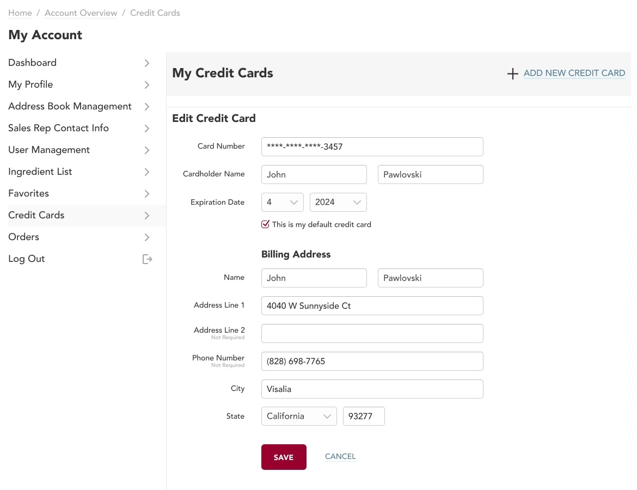The image size is (637, 490).
Task: Click the Address Line 1 field
Action: 372,305
